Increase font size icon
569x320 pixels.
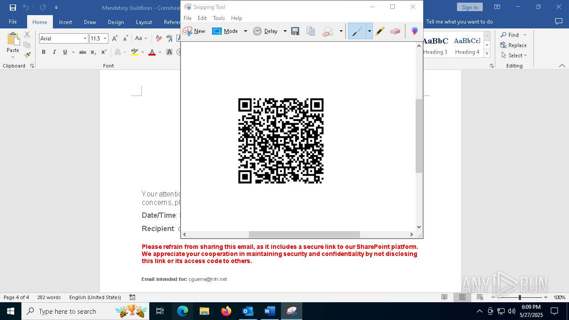pyautogui.click(x=115, y=39)
